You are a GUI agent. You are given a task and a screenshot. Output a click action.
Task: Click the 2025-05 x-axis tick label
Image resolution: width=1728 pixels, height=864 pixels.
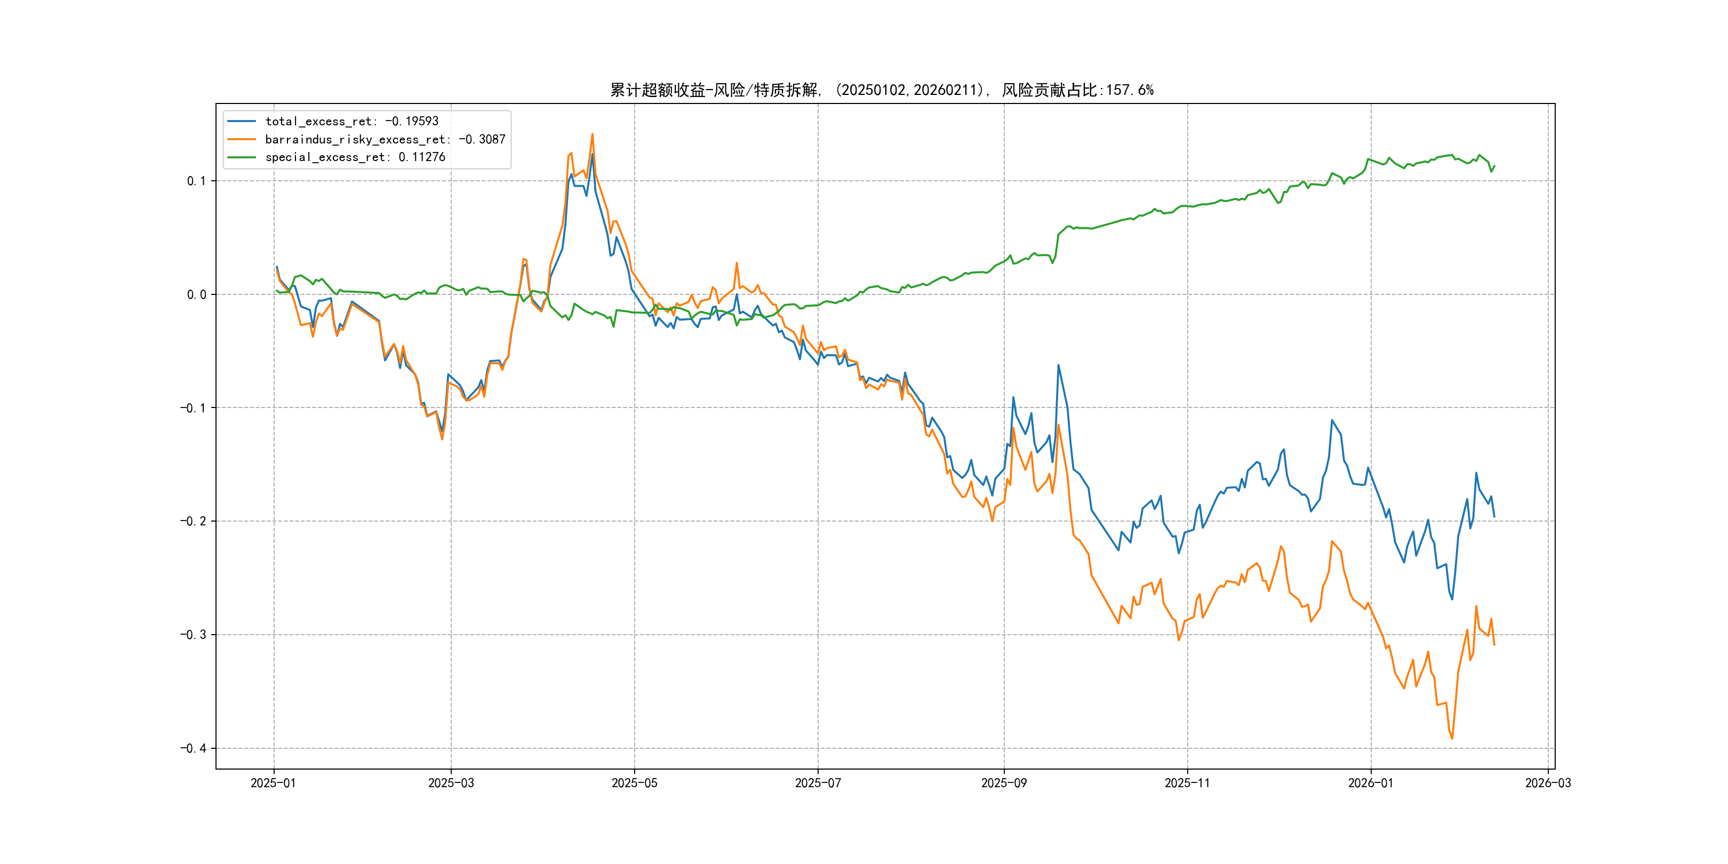click(634, 783)
